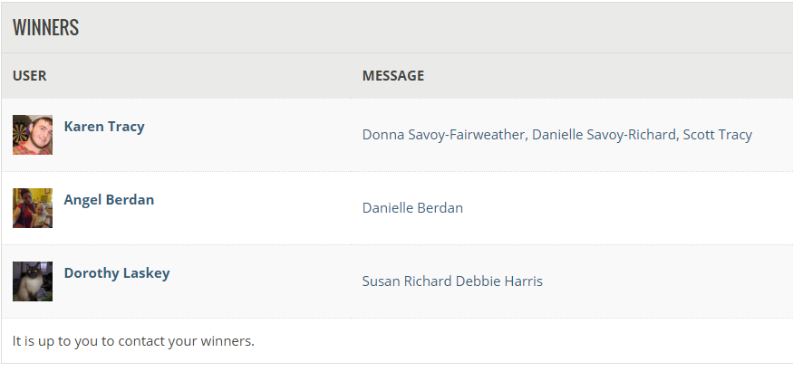Select the Angel Berdan table row
The height and width of the screenshot is (381, 793).
397,208
